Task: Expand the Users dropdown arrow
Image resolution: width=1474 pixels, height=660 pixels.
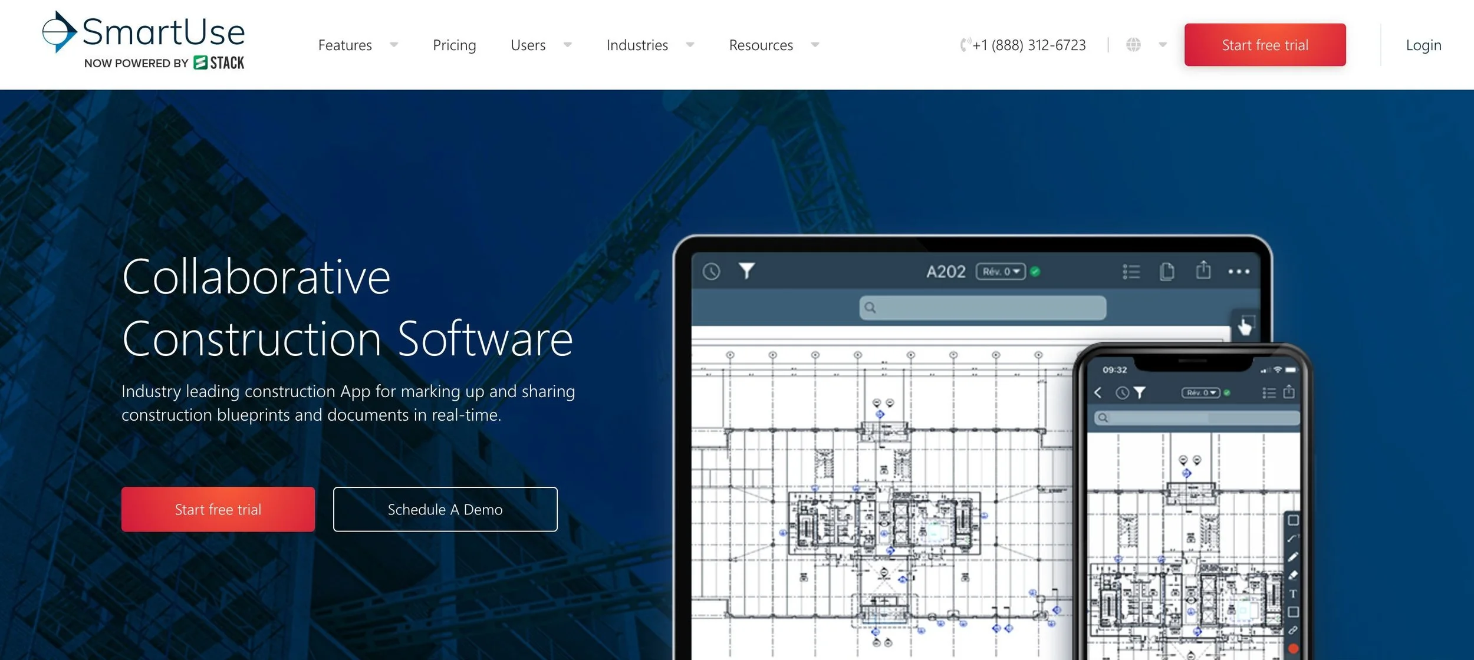Action: [x=567, y=45]
